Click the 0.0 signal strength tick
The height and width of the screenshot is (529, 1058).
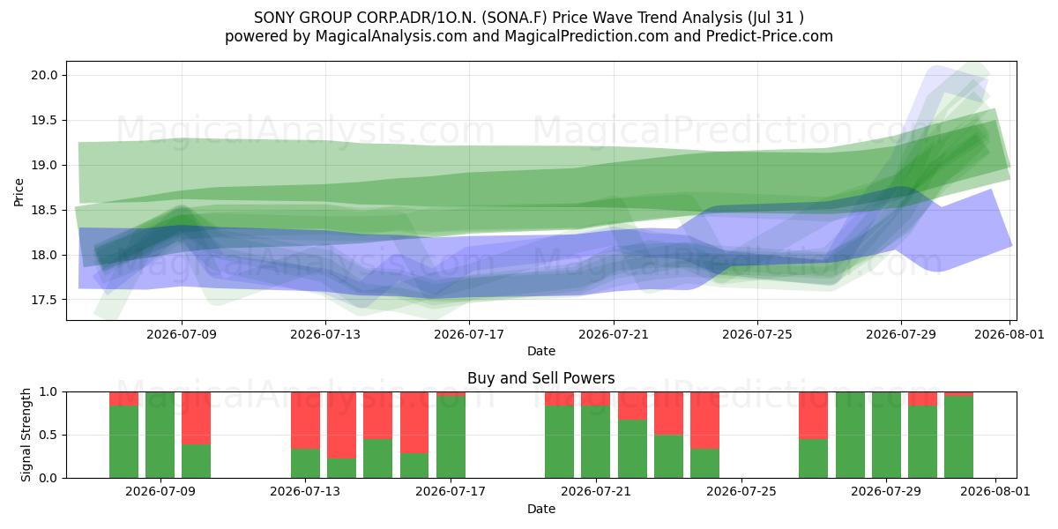pos(49,478)
